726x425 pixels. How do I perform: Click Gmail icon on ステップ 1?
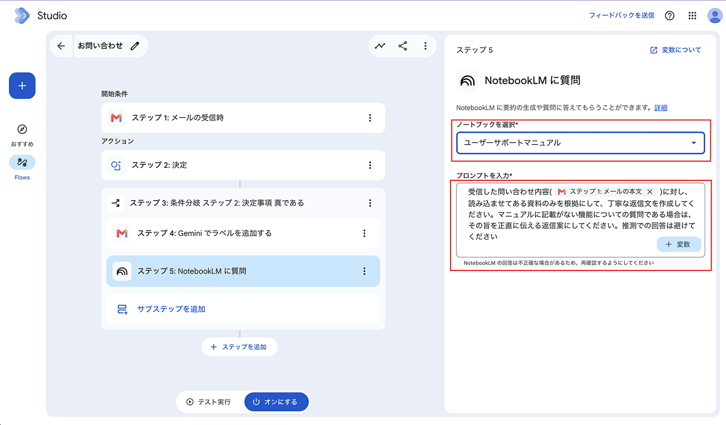[116, 118]
